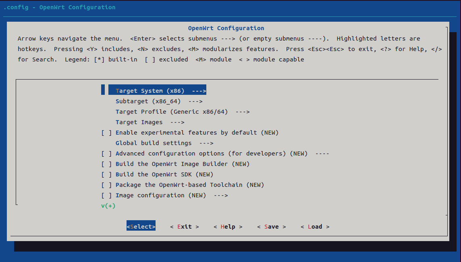
Task: Click the .config - OpenWrt Configuration header text
Action: tap(59, 7)
